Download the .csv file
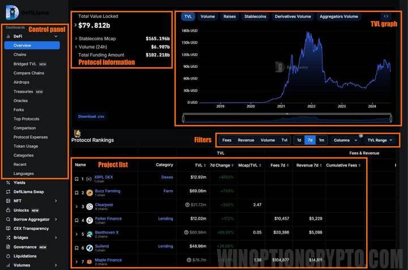Screen dimensions: 408x270 point(91,117)
